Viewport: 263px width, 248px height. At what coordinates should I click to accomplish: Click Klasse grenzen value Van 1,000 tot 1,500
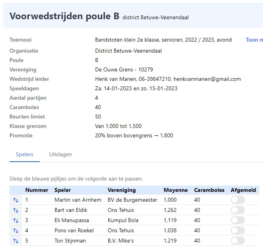pos(118,126)
